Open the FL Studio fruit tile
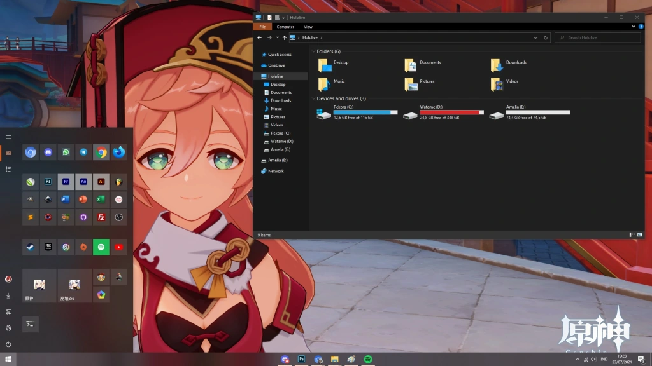This screenshot has width=652, height=366. pos(119,182)
